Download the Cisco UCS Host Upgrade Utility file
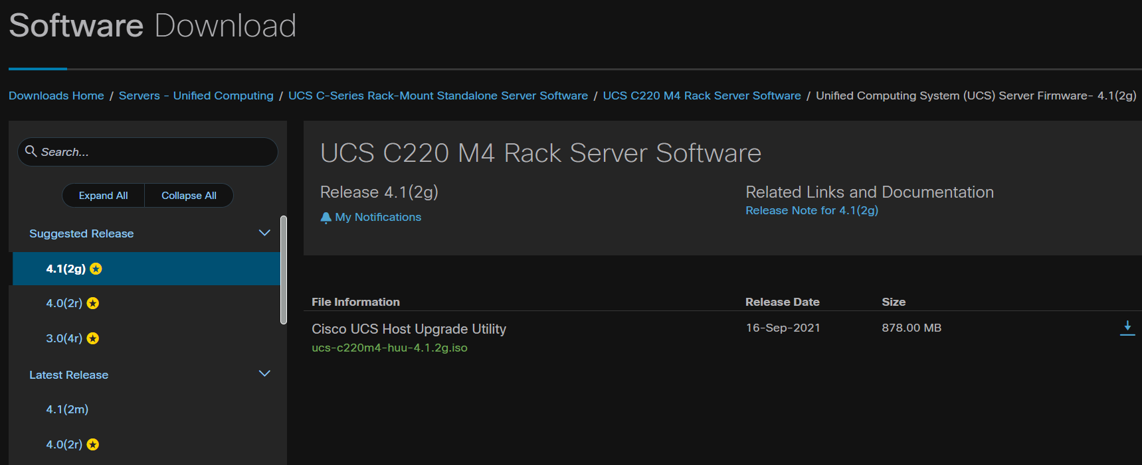Viewport: 1142px width, 465px height. (1127, 328)
